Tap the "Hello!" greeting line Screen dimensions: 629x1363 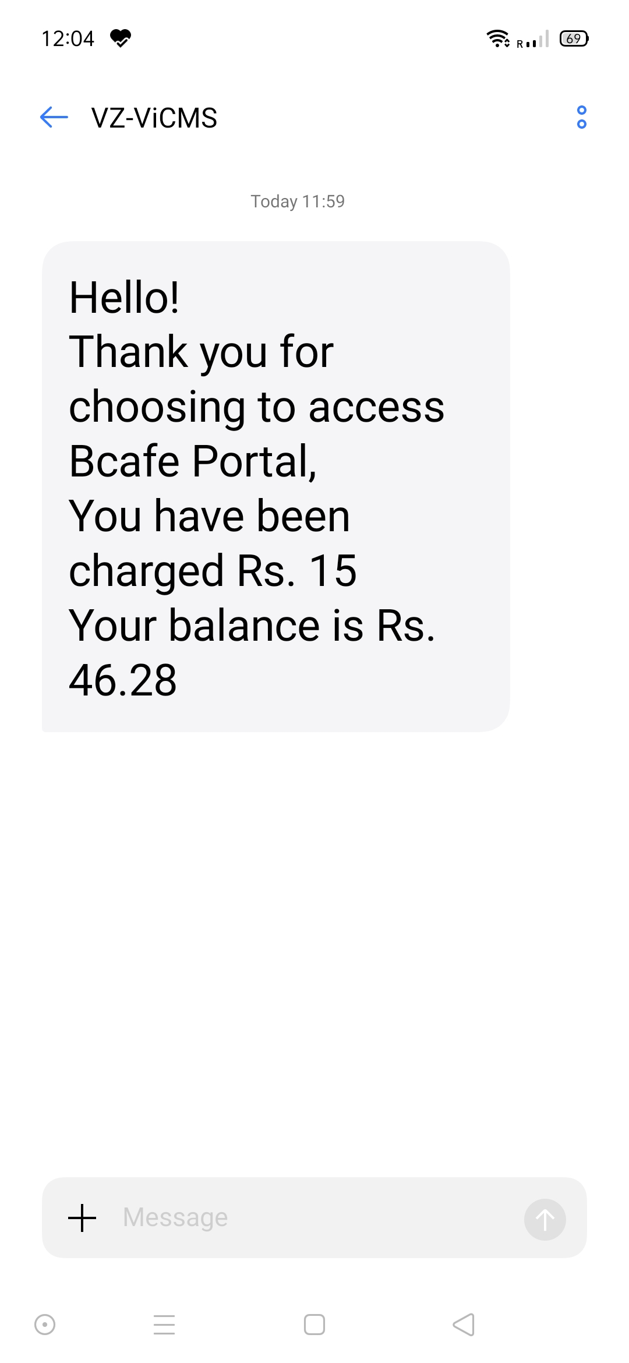(x=124, y=298)
